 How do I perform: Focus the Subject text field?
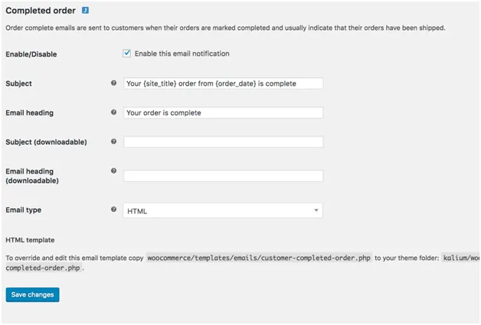click(x=222, y=83)
